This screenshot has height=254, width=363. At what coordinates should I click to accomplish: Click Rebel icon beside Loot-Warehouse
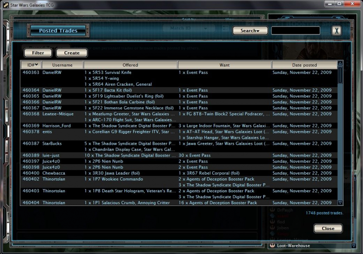point(272,245)
